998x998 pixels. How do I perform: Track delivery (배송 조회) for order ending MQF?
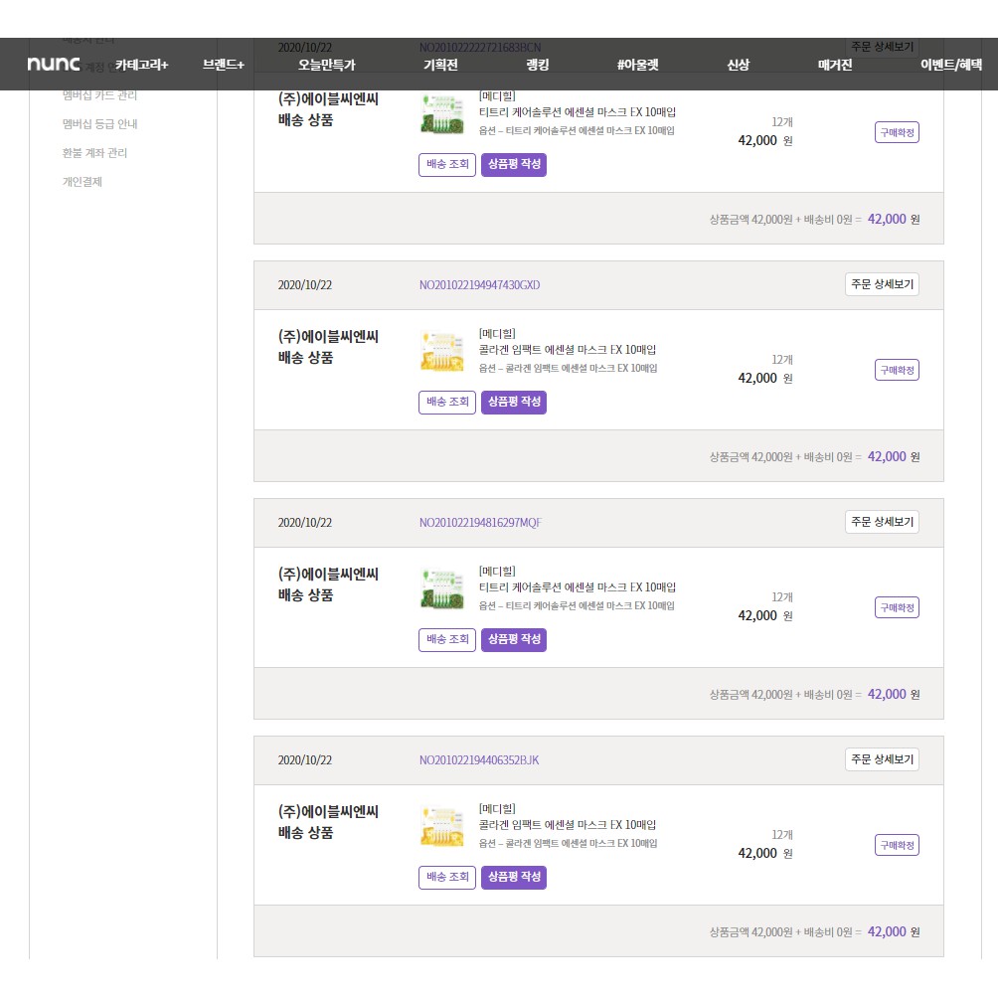click(447, 640)
